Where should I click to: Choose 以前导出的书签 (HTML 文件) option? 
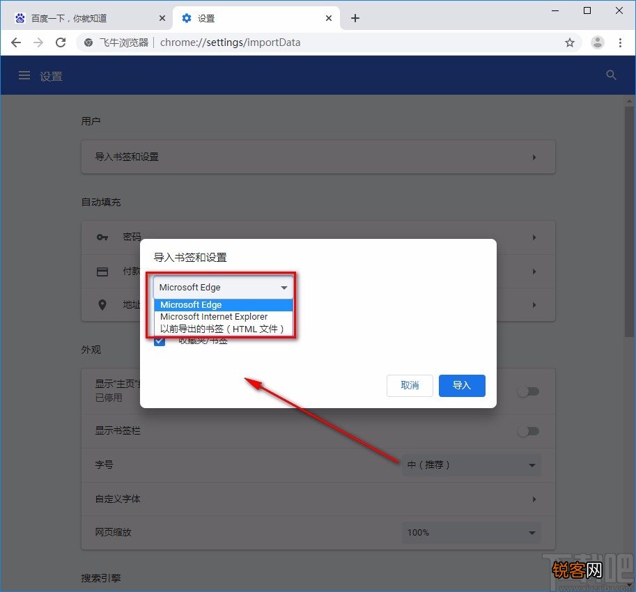point(223,329)
